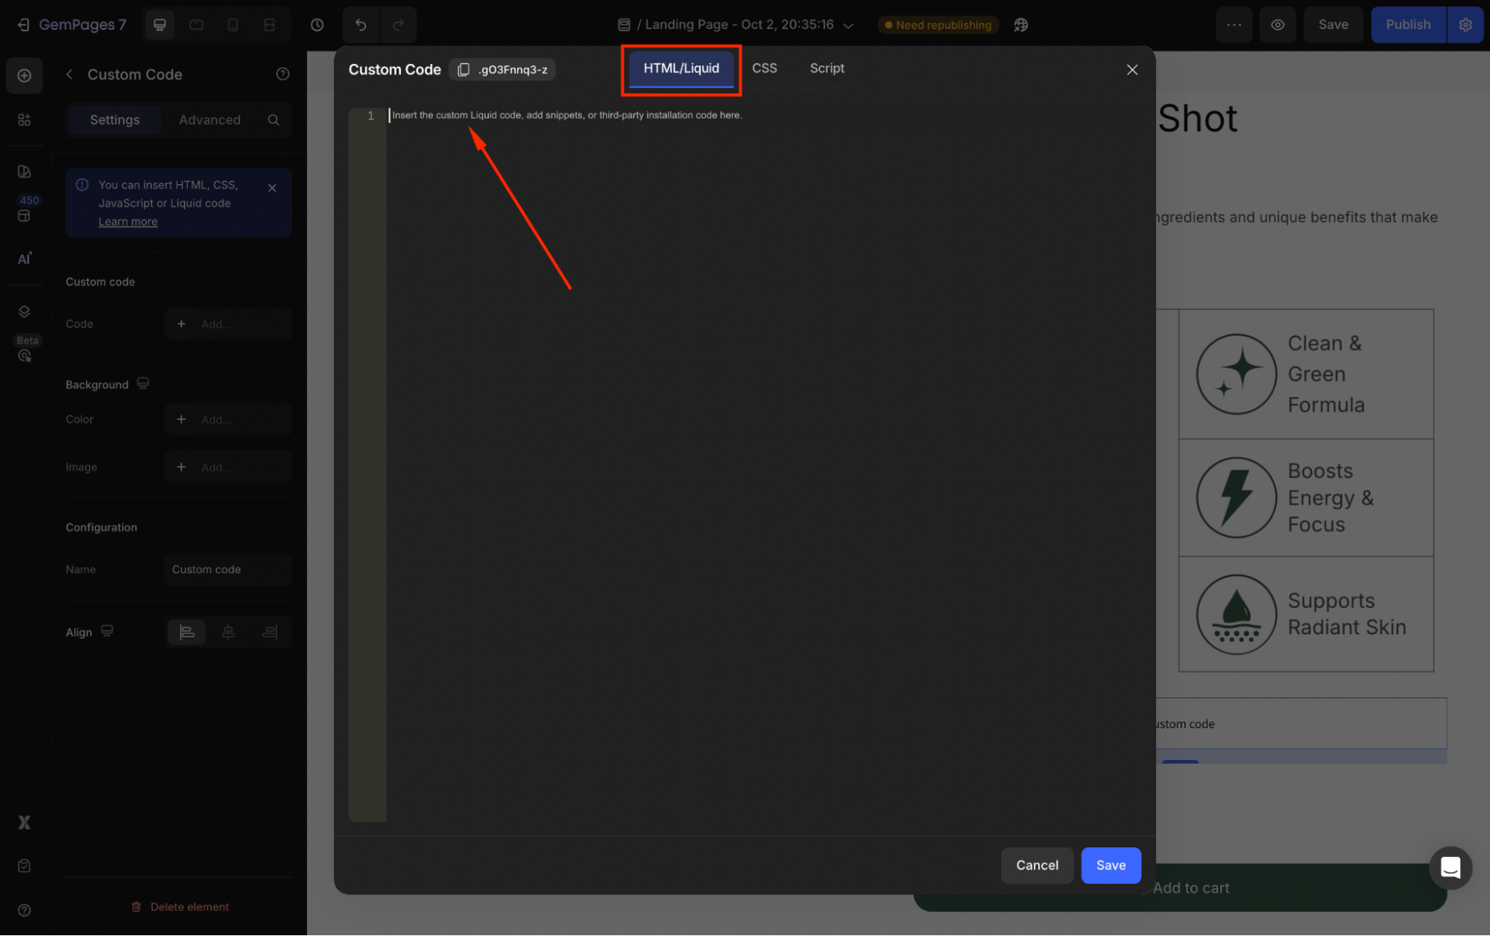This screenshot has width=1490, height=936.
Task: Preview page with eye icon
Action: pyautogui.click(x=1278, y=25)
